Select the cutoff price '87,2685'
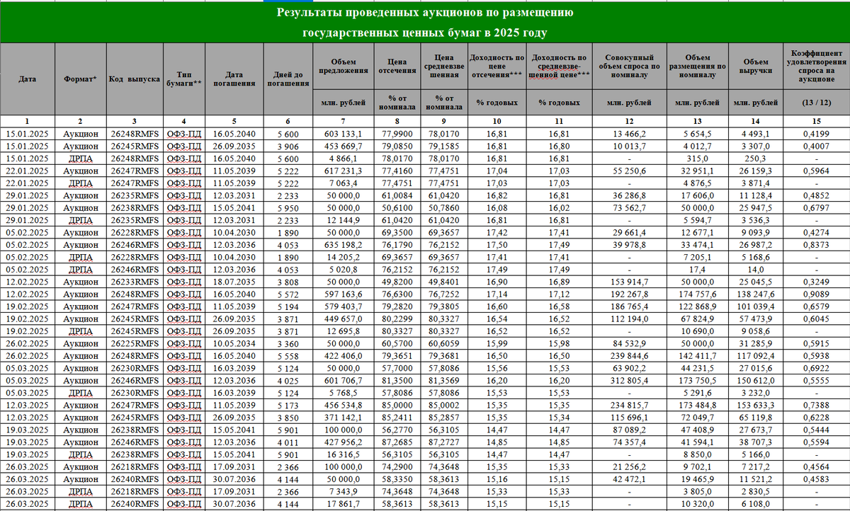This screenshot has width=850, height=511. click(x=397, y=441)
